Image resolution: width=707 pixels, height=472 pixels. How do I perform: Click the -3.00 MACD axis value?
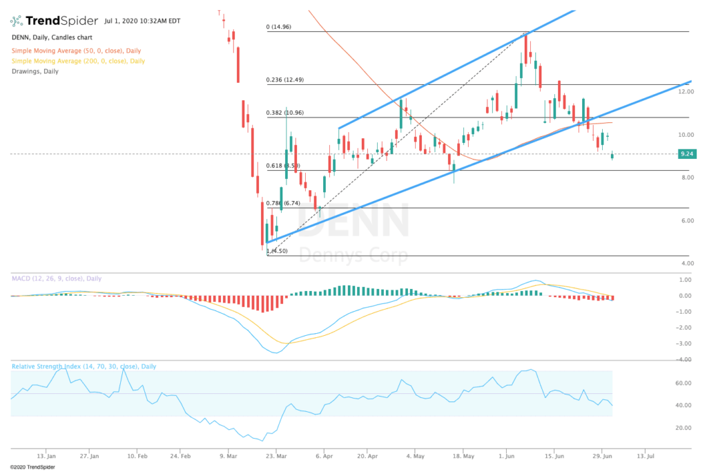tap(684, 344)
